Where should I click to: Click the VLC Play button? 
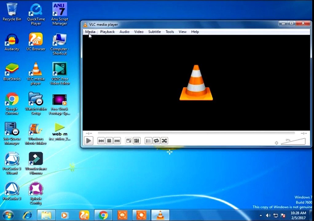[88, 141]
